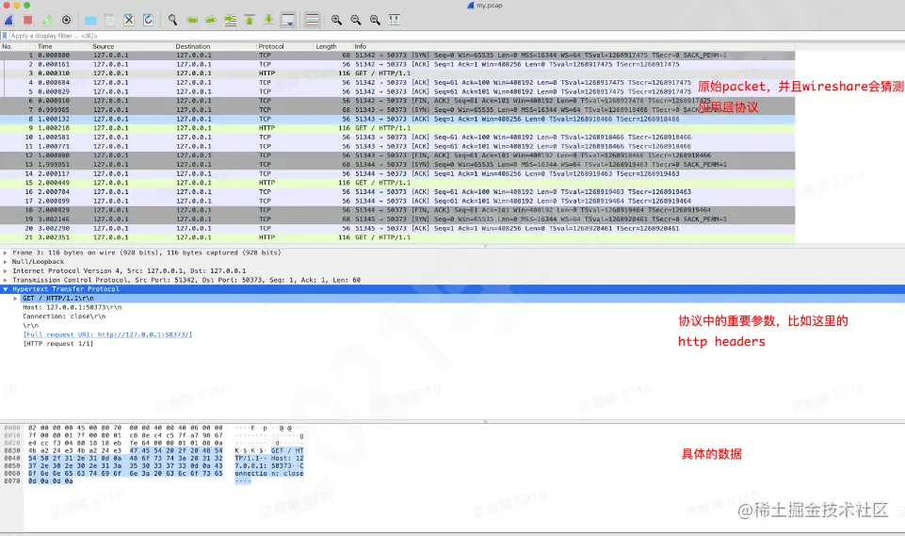Select packet 13 SYN row port 51344

click(397, 165)
